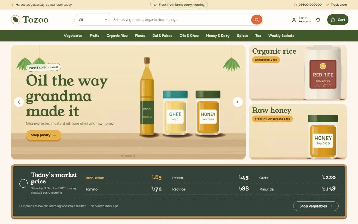Click the Fresh from farms badge
Viewport: 358px width, 224px height.
[179, 5]
